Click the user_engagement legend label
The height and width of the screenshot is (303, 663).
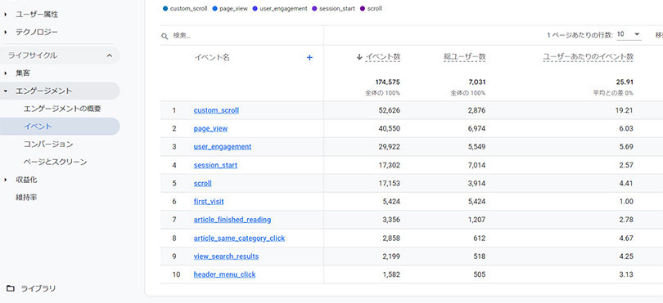283,8
